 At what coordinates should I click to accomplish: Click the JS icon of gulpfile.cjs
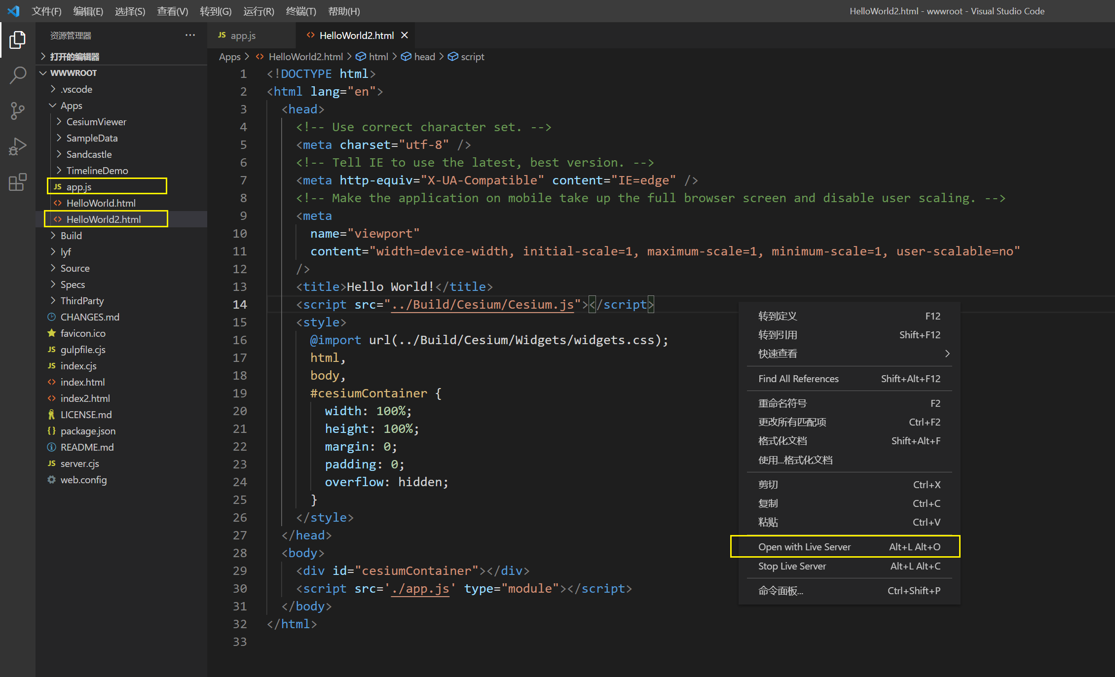coord(51,350)
